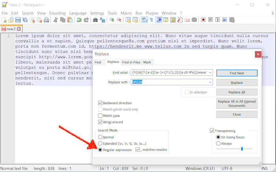Expand the 'Find what' history dropdown arrow

210,73
